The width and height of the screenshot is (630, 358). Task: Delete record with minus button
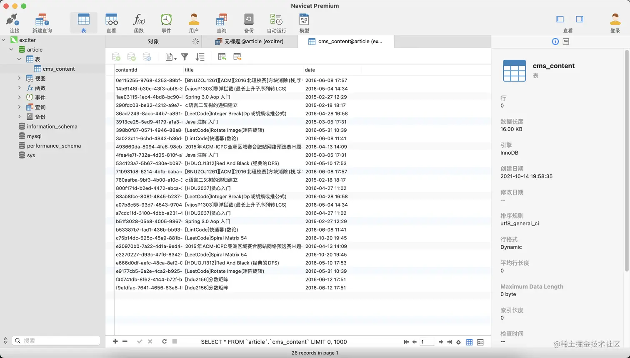click(125, 341)
